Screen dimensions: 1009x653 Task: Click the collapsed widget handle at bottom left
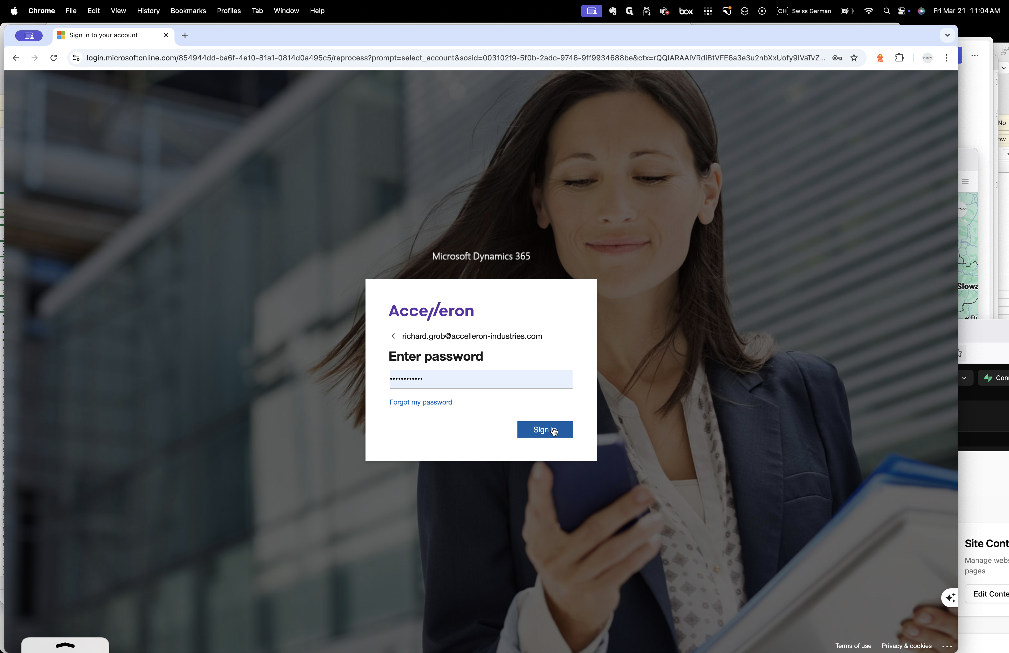(65, 645)
